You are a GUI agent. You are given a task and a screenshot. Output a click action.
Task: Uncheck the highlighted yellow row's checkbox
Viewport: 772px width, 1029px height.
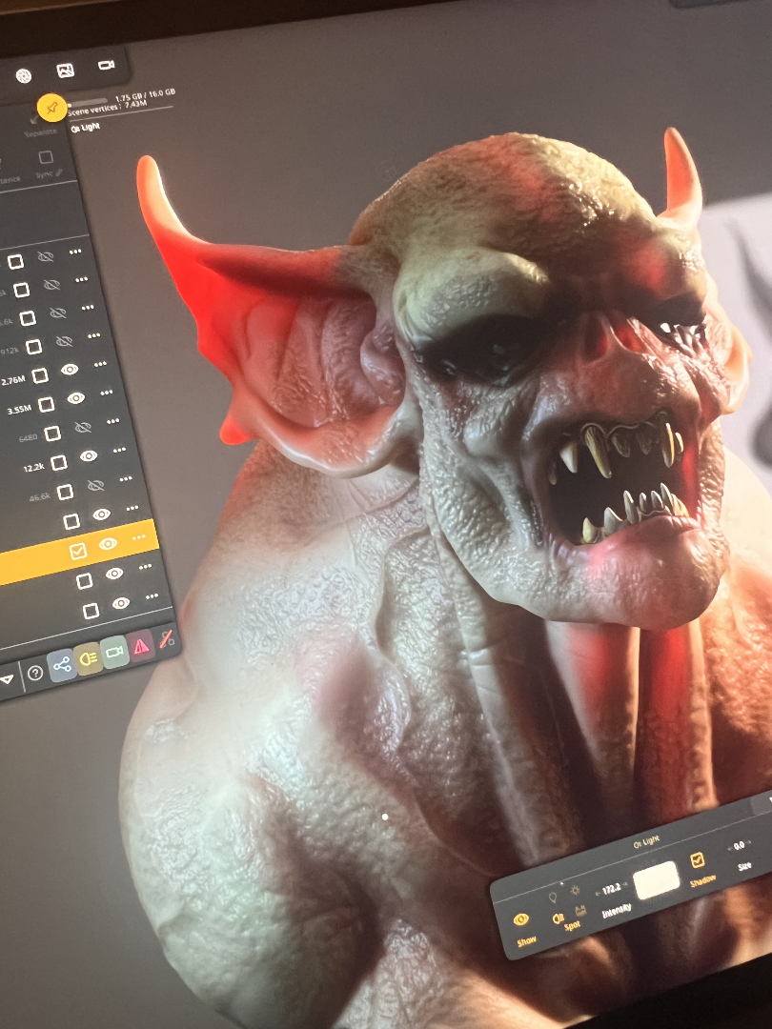point(78,552)
